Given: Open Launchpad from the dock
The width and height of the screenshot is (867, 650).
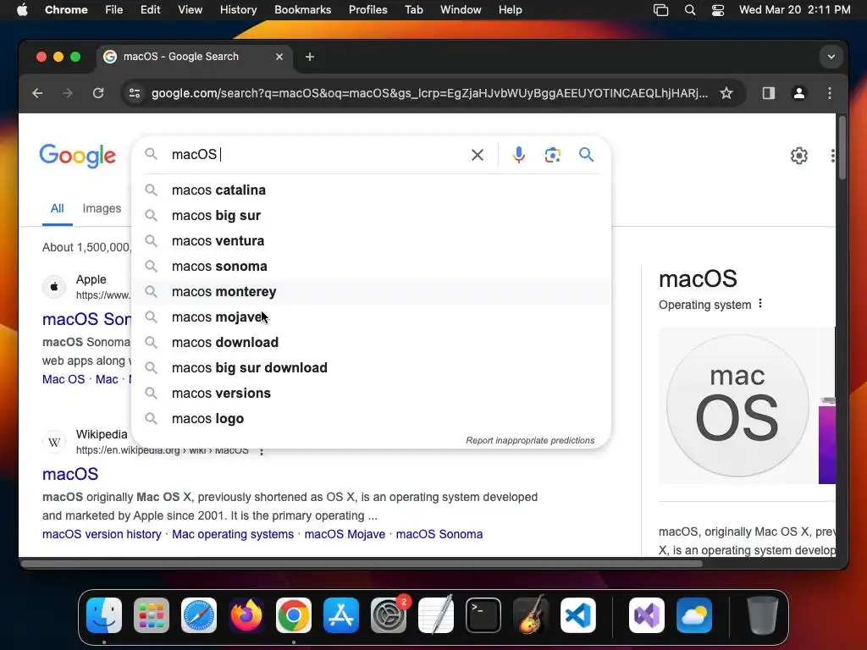Looking at the screenshot, I should pos(152,615).
